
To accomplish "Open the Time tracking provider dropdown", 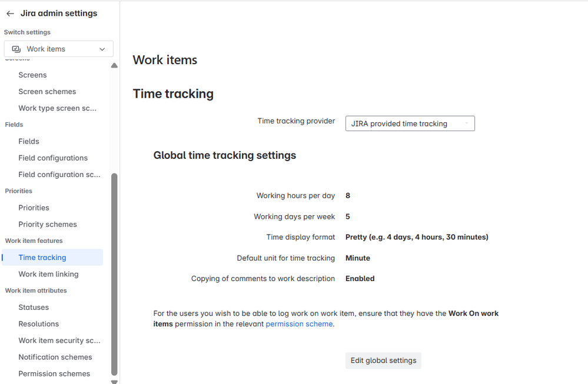I will 410,123.
